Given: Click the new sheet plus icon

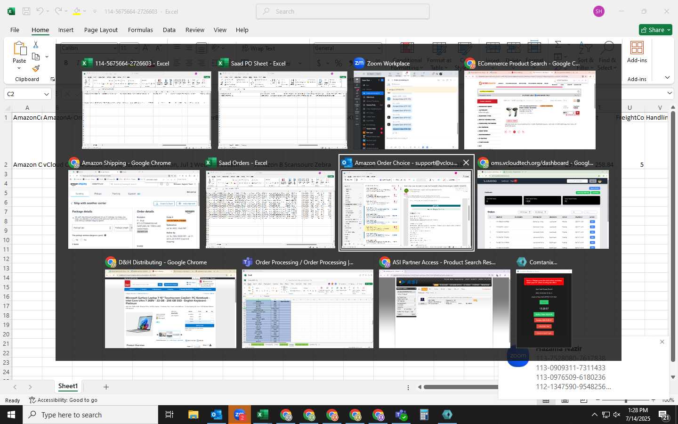Looking at the screenshot, I should click(106, 387).
